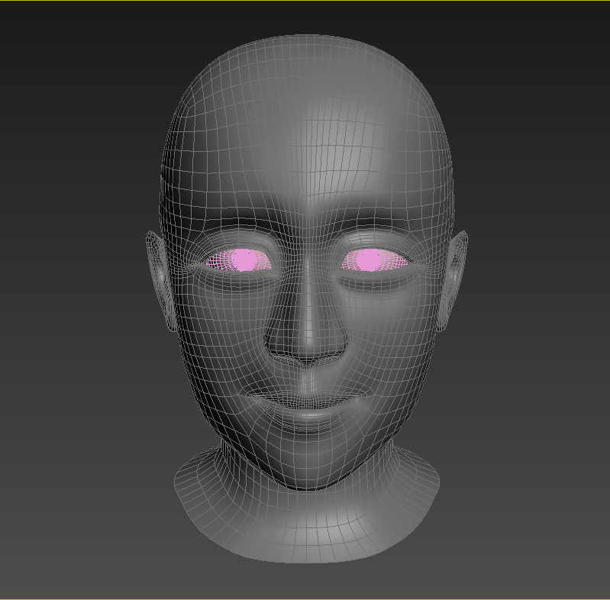Click the head mesh on the forehead
610x600 pixels.
(x=307, y=156)
